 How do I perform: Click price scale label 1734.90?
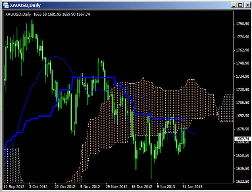pyautogui.click(x=242, y=76)
